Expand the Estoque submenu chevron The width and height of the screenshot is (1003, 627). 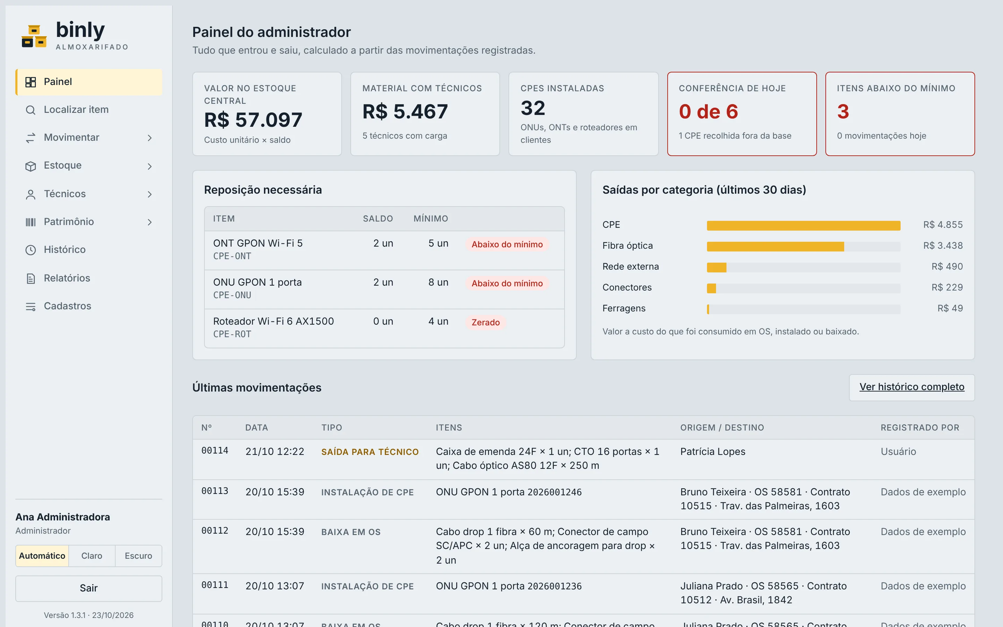(x=150, y=166)
